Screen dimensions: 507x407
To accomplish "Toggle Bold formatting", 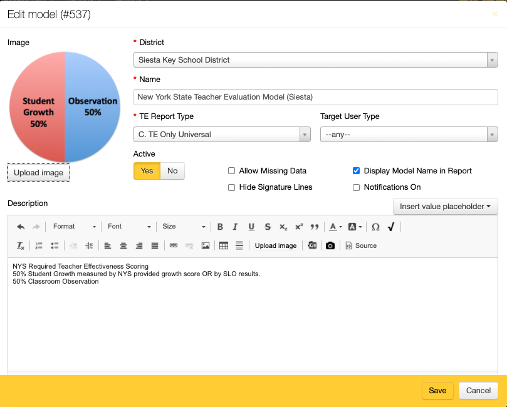I will [220, 227].
